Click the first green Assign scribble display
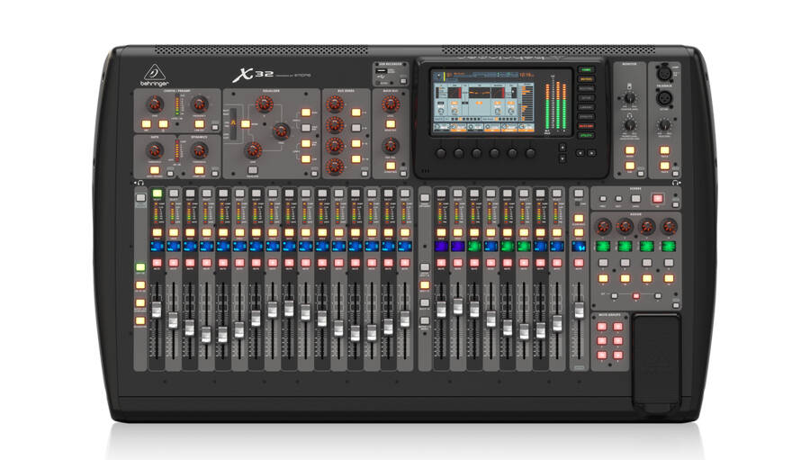This screenshot has height=460, width=810. 603,246
